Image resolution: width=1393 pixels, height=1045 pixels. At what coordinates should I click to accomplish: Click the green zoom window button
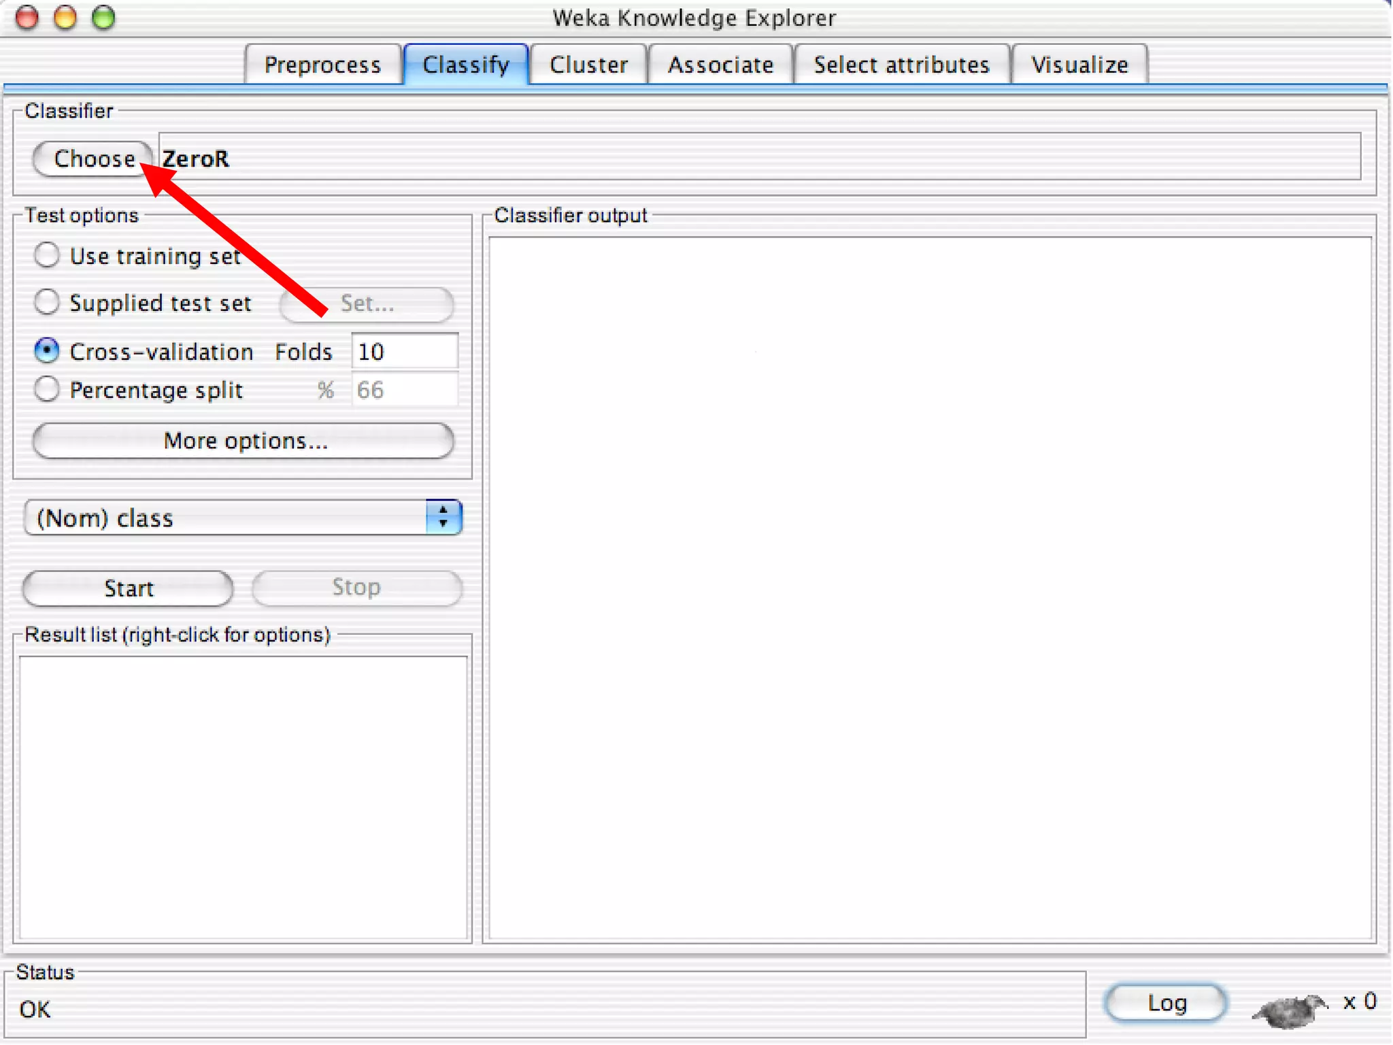pos(103,17)
